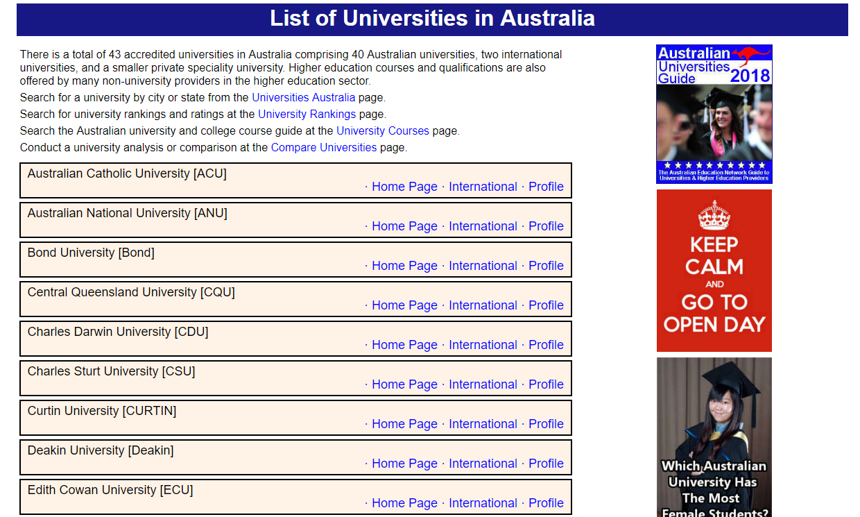
Task: View Profile of Charles Darwin University
Action: tap(546, 345)
